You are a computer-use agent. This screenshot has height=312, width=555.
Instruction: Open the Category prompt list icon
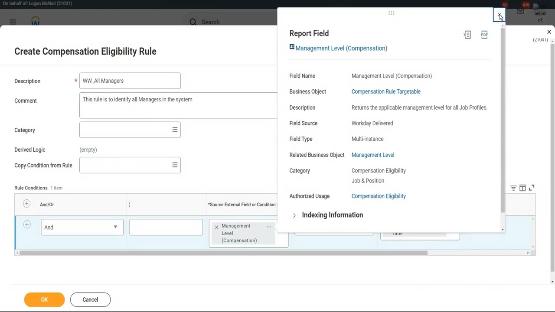174,130
